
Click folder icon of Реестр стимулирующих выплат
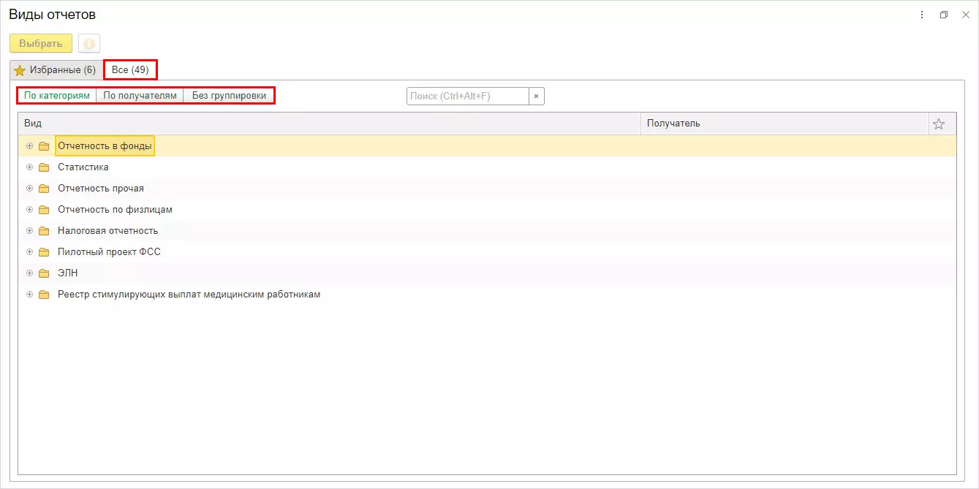44,295
